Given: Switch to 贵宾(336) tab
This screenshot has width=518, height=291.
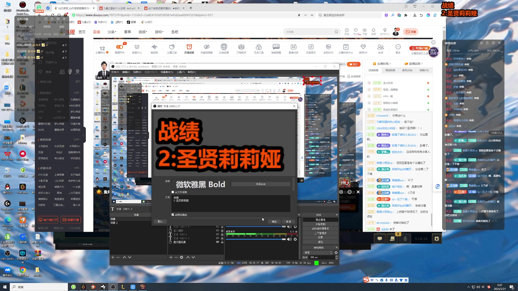Looking at the screenshot, I should click(x=407, y=70).
